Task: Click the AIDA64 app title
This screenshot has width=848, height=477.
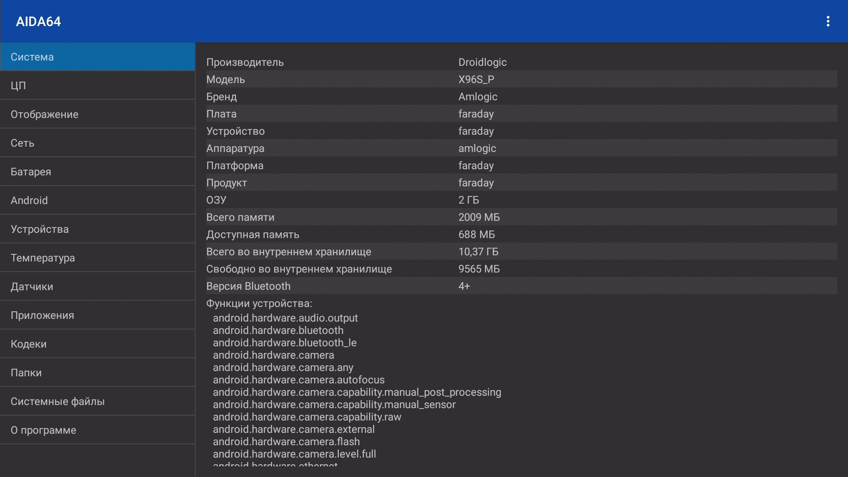Action: coord(38,21)
